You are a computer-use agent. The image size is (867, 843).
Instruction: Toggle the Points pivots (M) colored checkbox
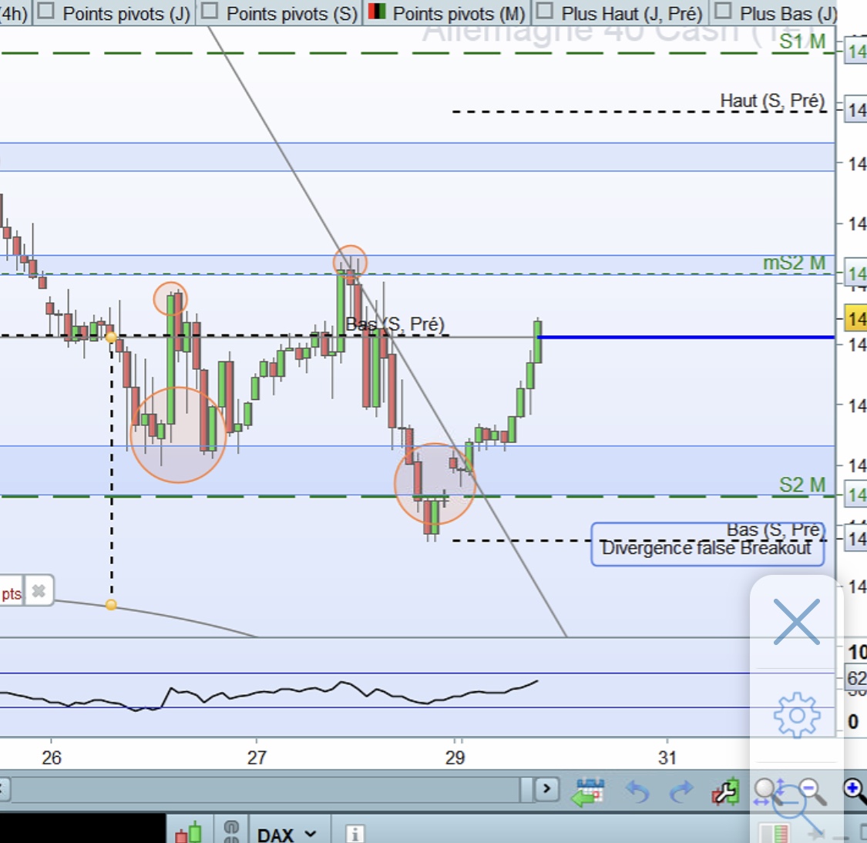(x=377, y=11)
